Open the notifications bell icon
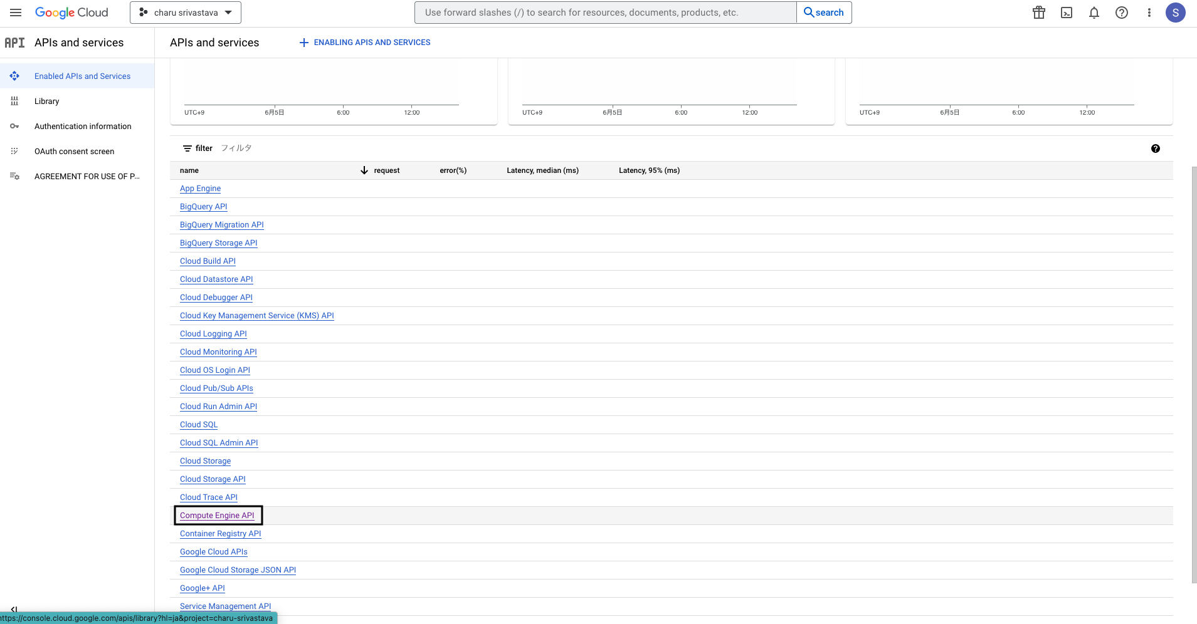 (1094, 13)
